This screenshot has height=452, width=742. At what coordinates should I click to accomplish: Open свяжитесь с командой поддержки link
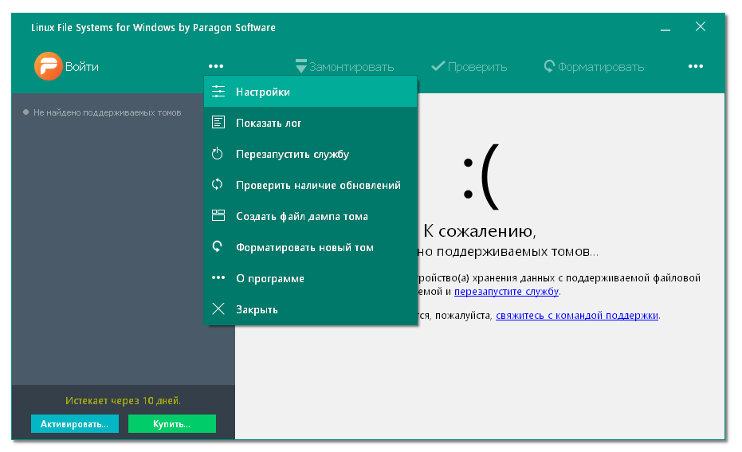577,315
